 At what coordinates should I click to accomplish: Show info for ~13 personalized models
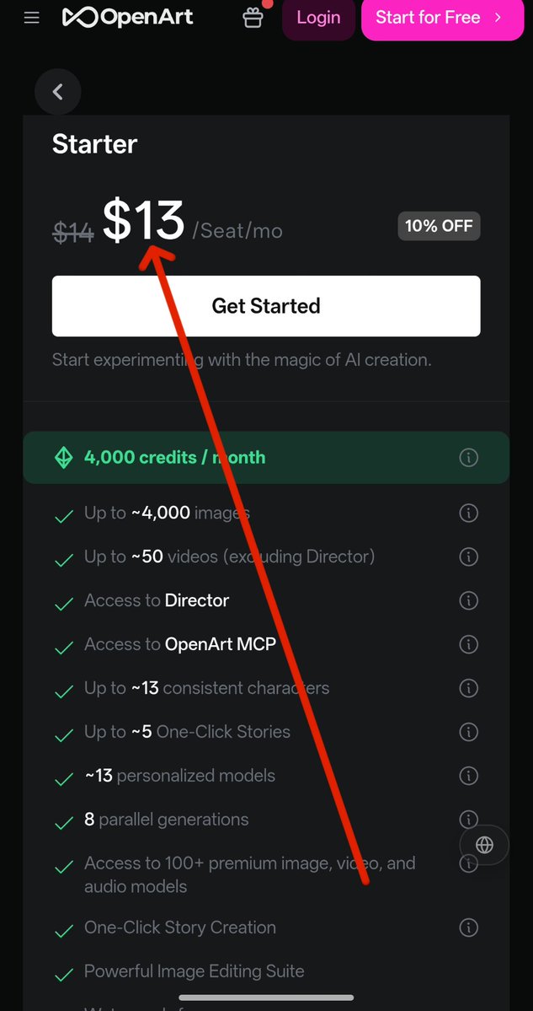pos(469,776)
